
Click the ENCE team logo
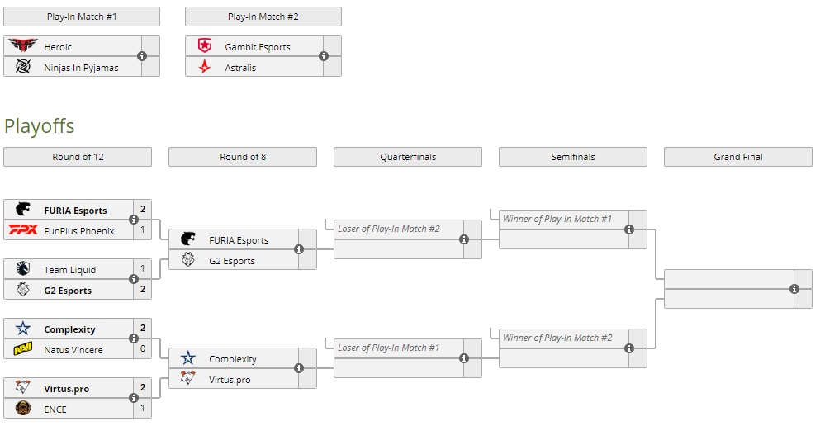(23, 409)
